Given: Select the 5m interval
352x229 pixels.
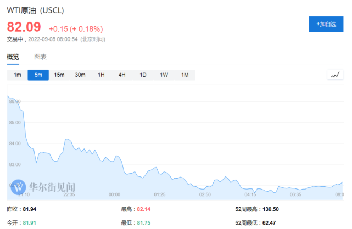Looking at the screenshot, I should (x=38, y=75).
